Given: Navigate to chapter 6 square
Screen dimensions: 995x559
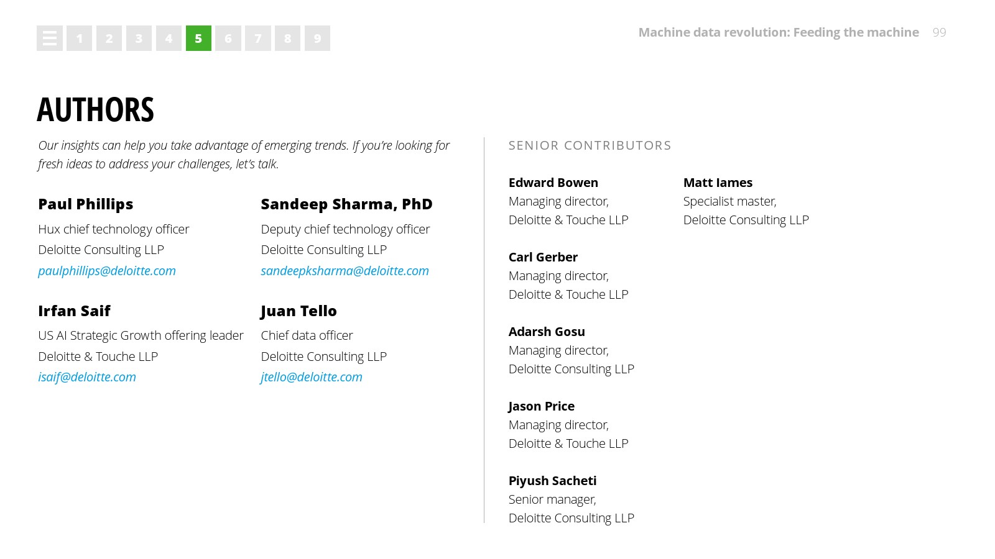Looking at the screenshot, I should point(228,39).
